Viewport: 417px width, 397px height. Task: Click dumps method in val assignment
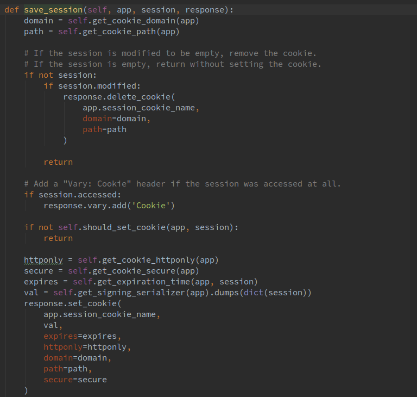pos(226,293)
